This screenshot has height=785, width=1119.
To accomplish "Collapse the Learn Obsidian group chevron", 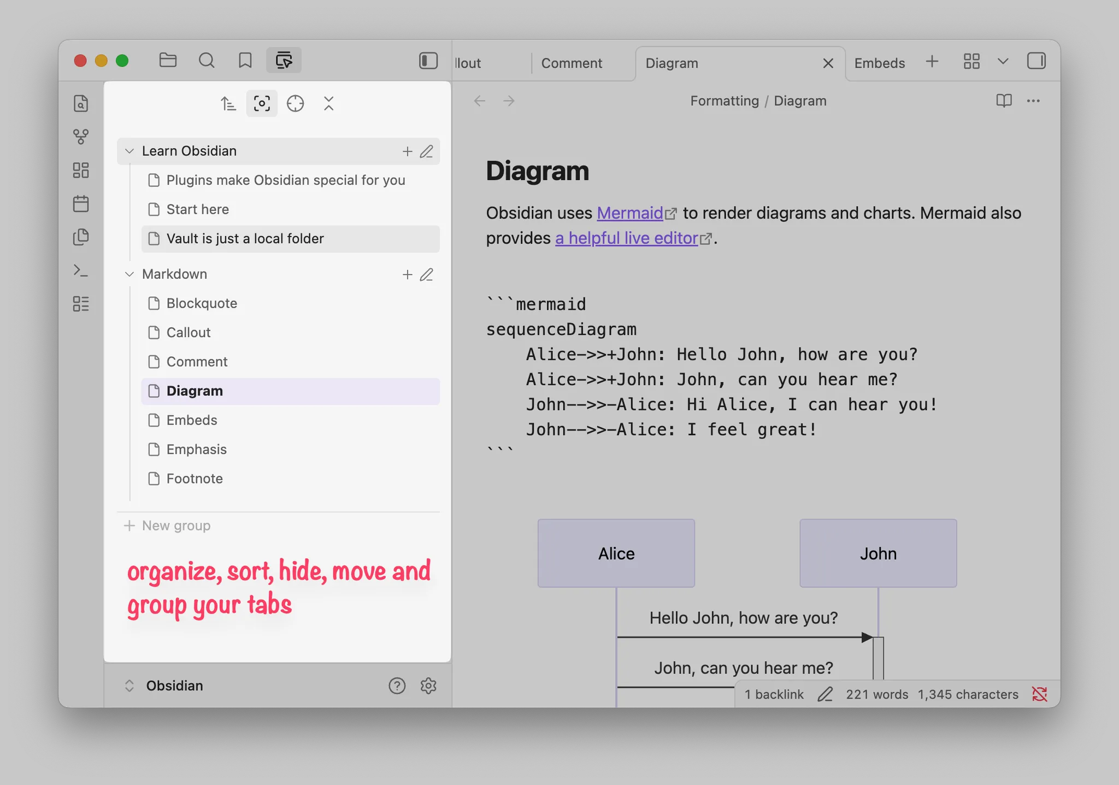I will pos(129,151).
